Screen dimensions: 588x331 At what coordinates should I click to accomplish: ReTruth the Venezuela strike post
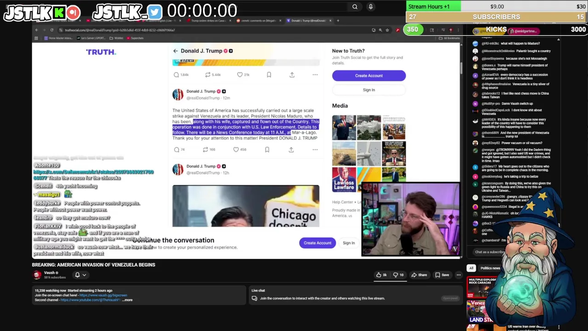[x=205, y=149]
